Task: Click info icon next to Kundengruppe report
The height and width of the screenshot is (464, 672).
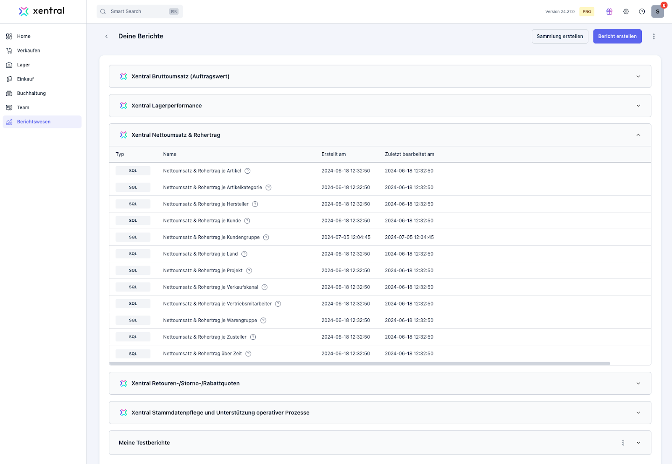Action: click(266, 237)
